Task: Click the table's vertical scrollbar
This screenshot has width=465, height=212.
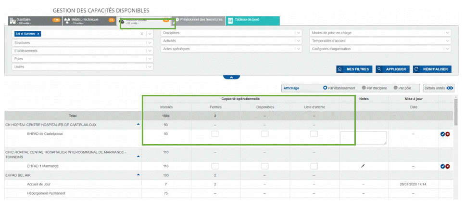Action: click(x=455, y=111)
